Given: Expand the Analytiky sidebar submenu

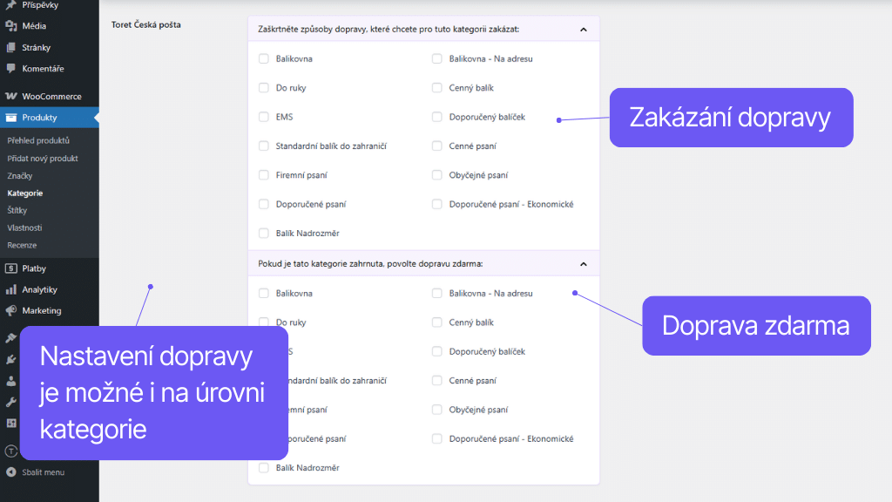Looking at the screenshot, I should (x=35, y=289).
